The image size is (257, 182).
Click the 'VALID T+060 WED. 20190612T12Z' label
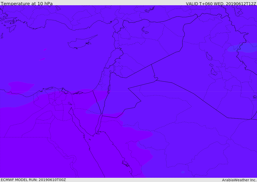pyautogui.click(x=221, y=4)
